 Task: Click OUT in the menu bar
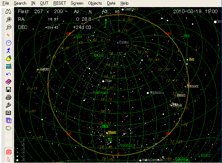click(44, 3)
